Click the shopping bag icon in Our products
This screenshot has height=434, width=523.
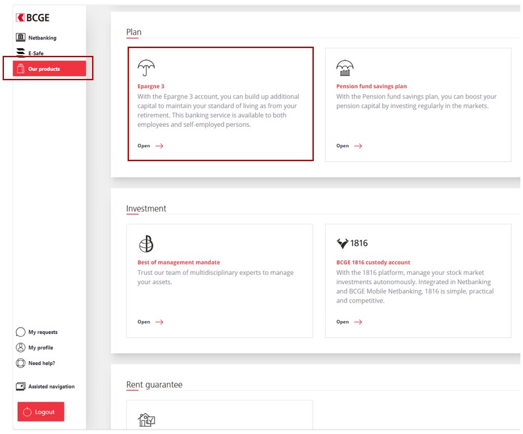pos(20,68)
